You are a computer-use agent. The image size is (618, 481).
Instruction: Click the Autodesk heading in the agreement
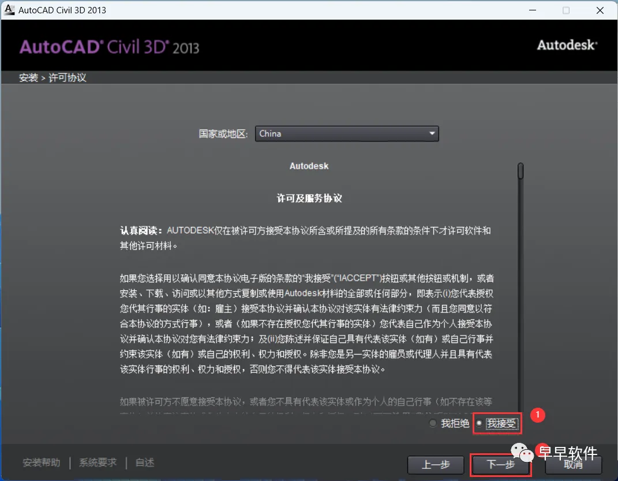click(x=309, y=166)
